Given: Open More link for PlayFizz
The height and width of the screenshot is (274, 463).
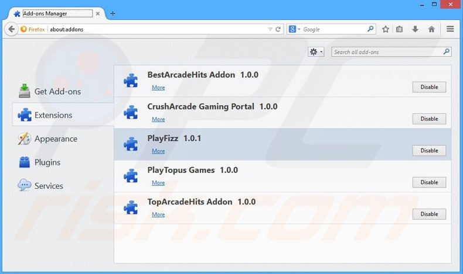Looking at the screenshot, I should click(x=158, y=151).
